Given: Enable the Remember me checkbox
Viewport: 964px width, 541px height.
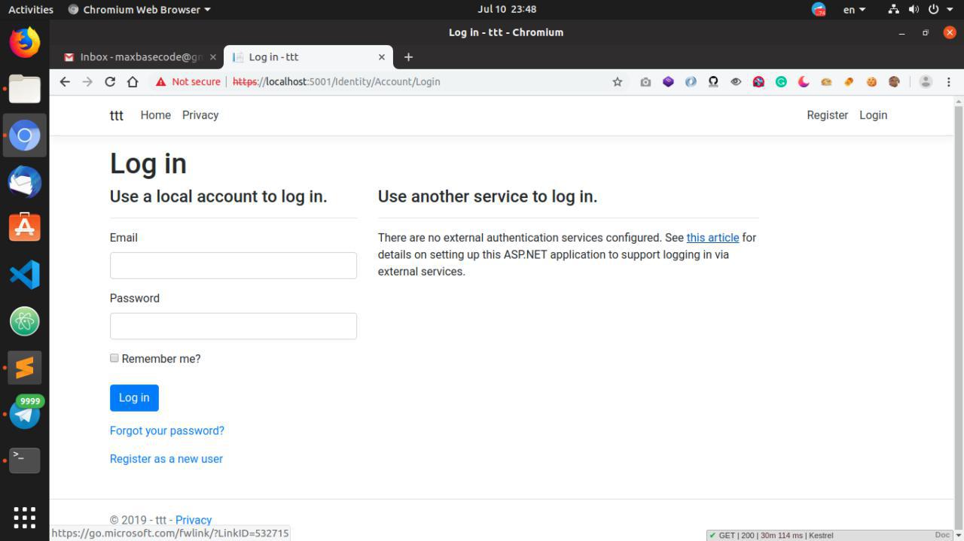Looking at the screenshot, I should tap(114, 357).
